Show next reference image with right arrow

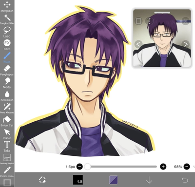(x=186, y=44)
